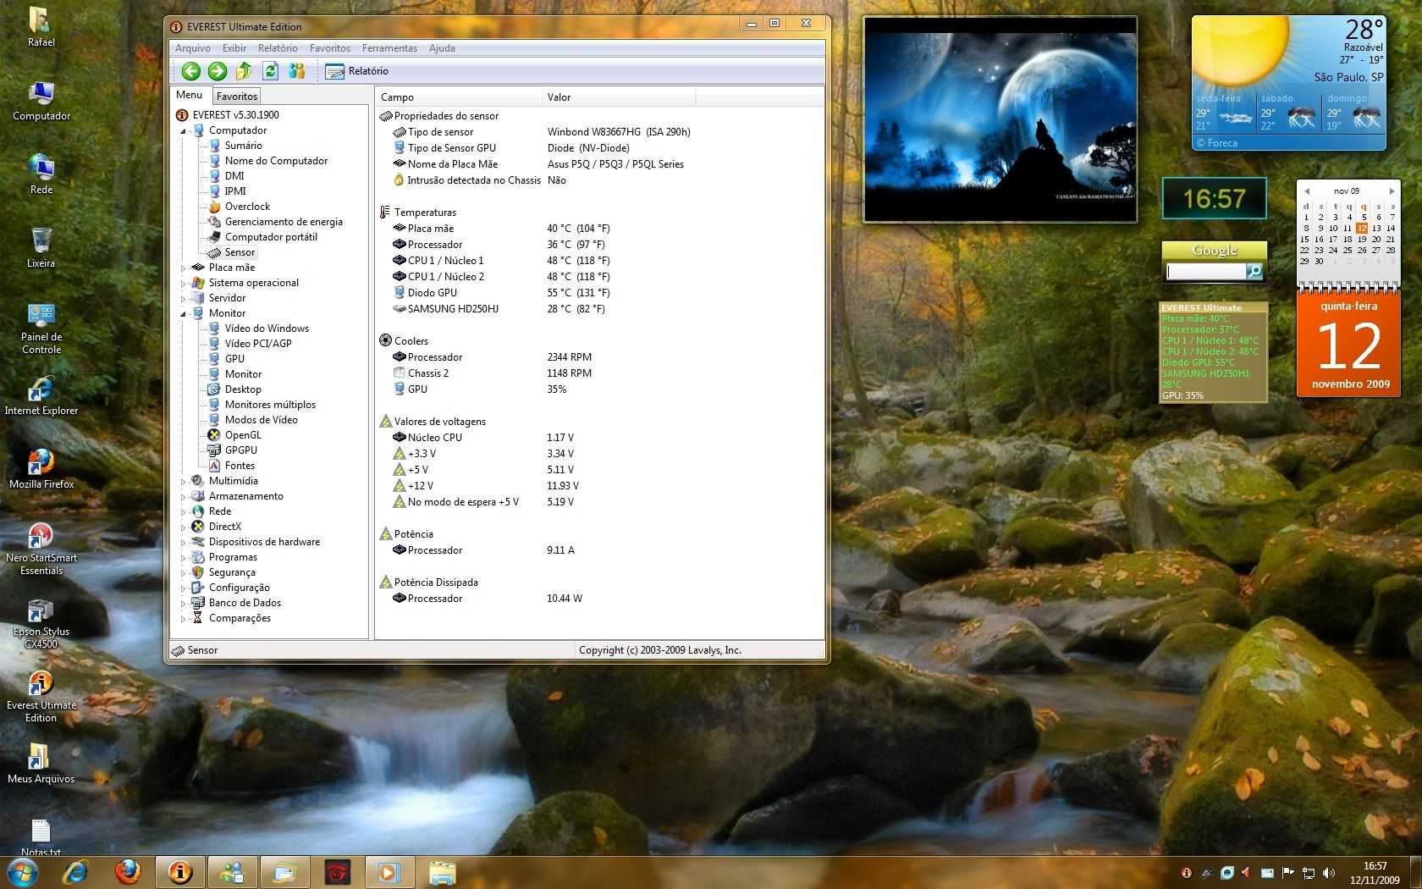The height and width of the screenshot is (889, 1422).
Task: Click the two-people icon in EVEREST toolbar
Action: (296, 71)
